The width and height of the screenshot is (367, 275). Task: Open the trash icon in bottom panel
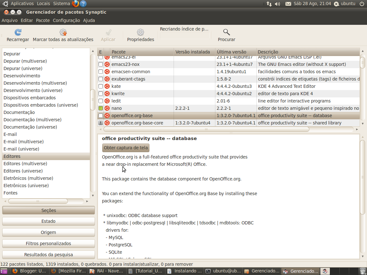coord(362,271)
